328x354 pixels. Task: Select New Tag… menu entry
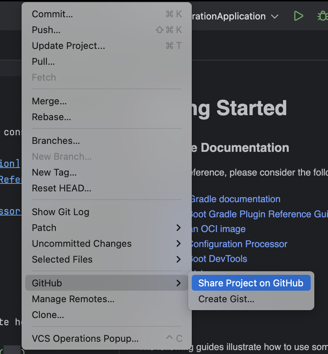pos(107,172)
